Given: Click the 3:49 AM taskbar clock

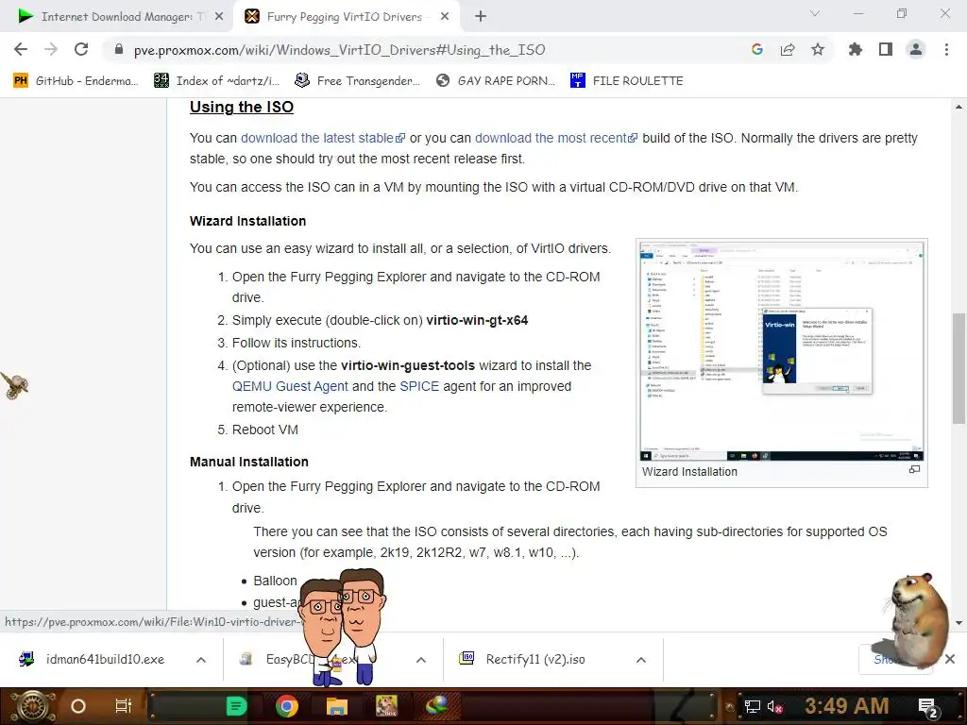Looking at the screenshot, I should (847, 706).
